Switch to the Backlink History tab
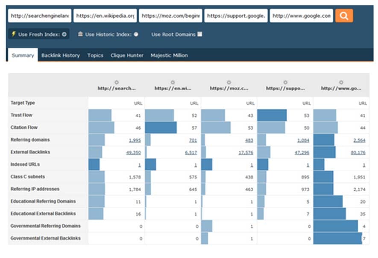The height and width of the screenshot is (258, 378). (61, 55)
